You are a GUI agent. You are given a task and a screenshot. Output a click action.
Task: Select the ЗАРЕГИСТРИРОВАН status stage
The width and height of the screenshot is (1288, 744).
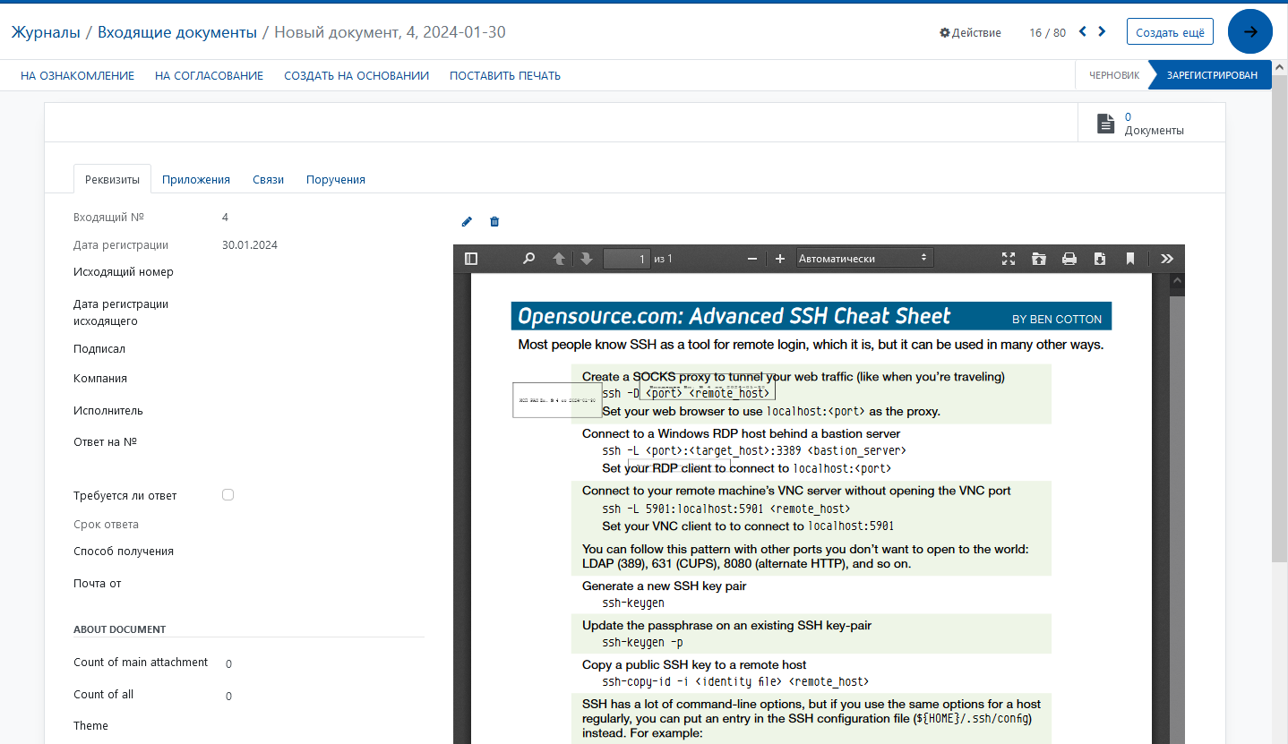coord(1211,75)
